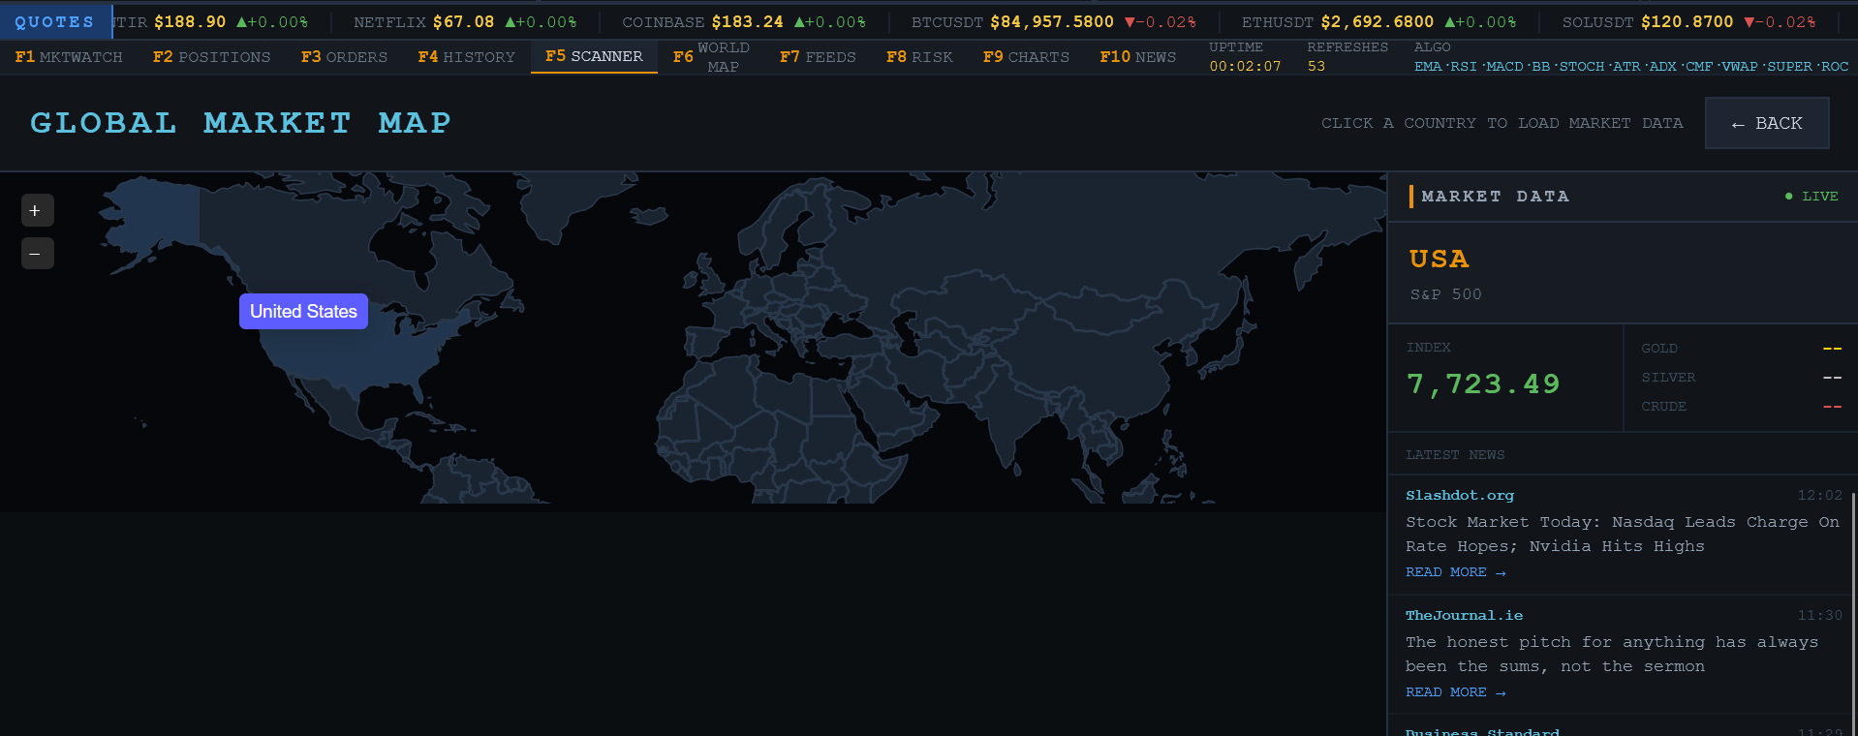The width and height of the screenshot is (1858, 736).
Task: Click the index value 7,723.49
Action: tap(1483, 384)
